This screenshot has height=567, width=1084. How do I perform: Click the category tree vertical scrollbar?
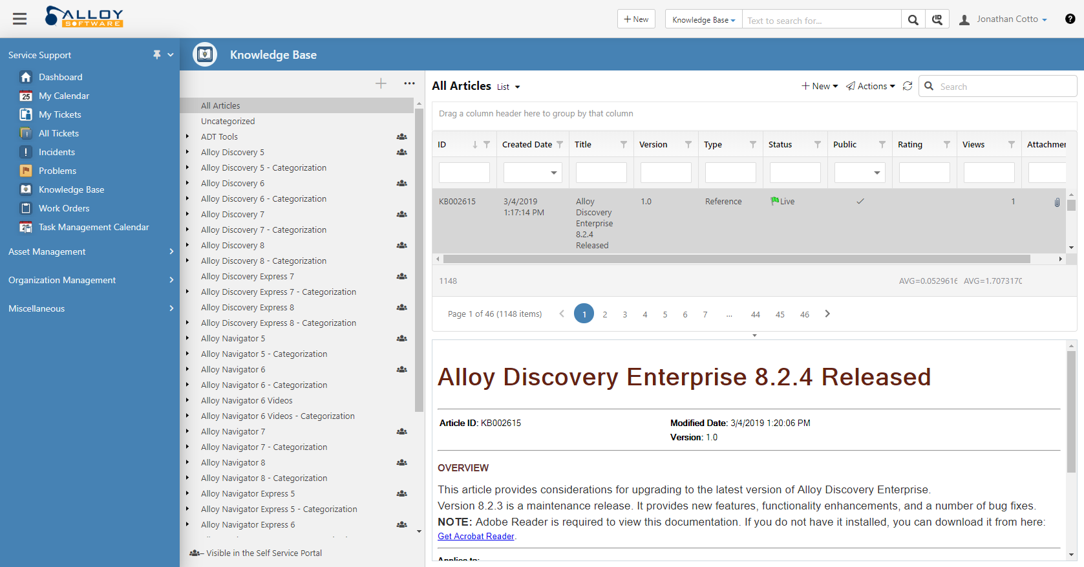[419, 259]
